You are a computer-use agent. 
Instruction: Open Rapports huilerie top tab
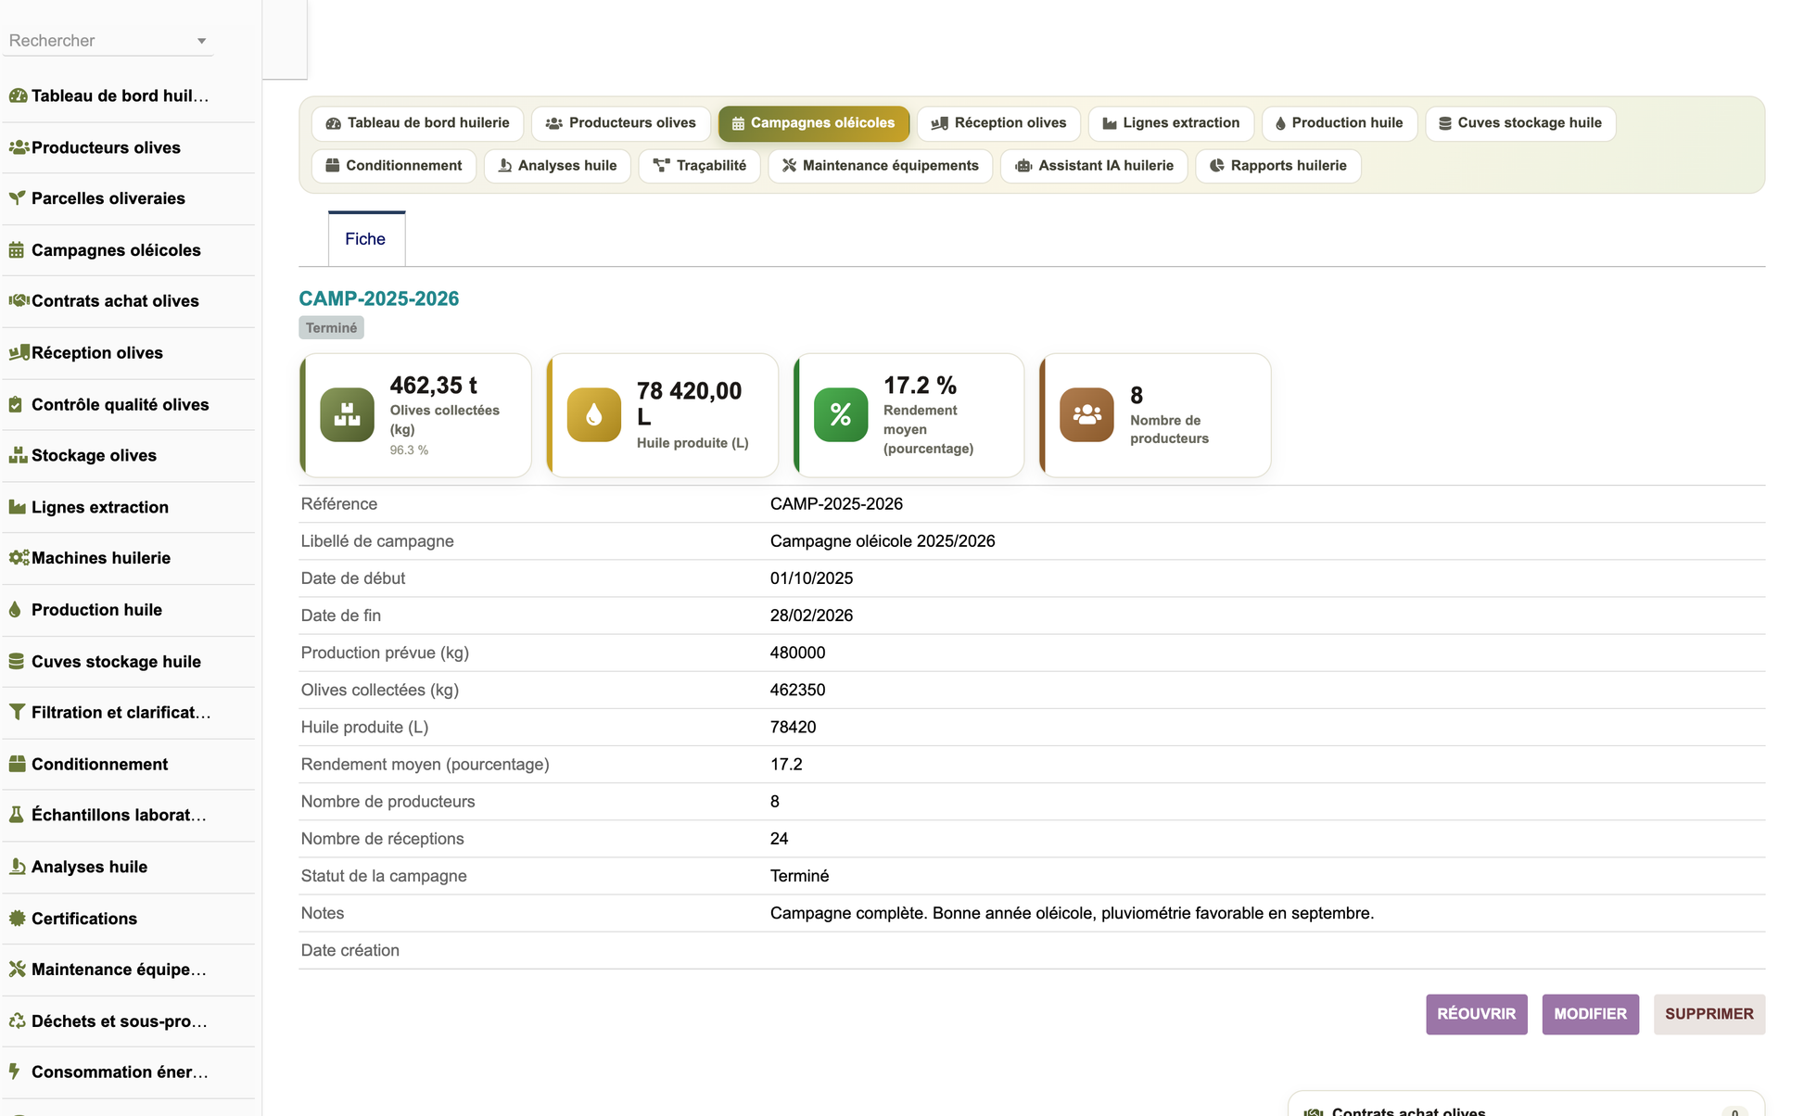click(x=1278, y=166)
